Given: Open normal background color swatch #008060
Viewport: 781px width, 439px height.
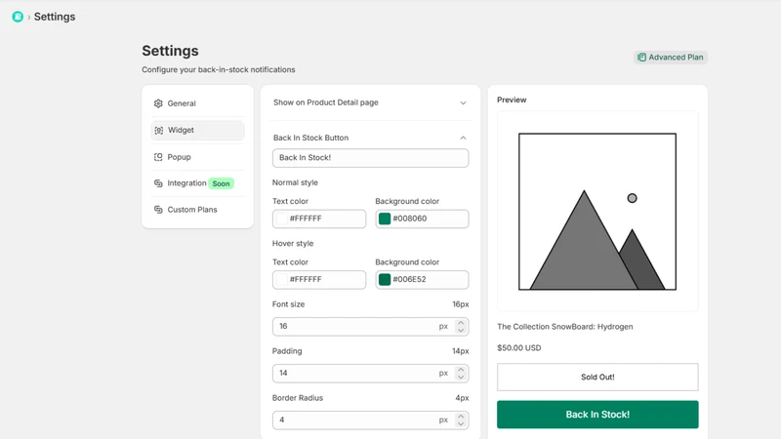Looking at the screenshot, I should click(385, 219).
